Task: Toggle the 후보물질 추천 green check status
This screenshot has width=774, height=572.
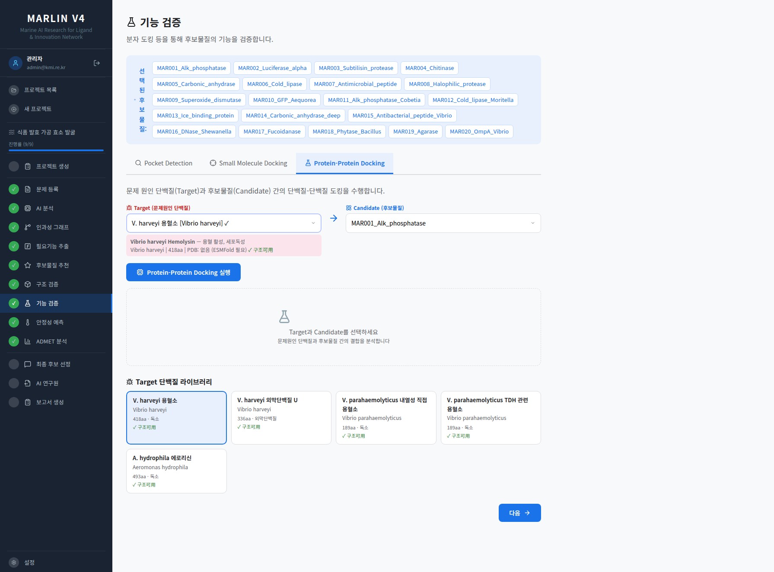Action: point(14,265)
